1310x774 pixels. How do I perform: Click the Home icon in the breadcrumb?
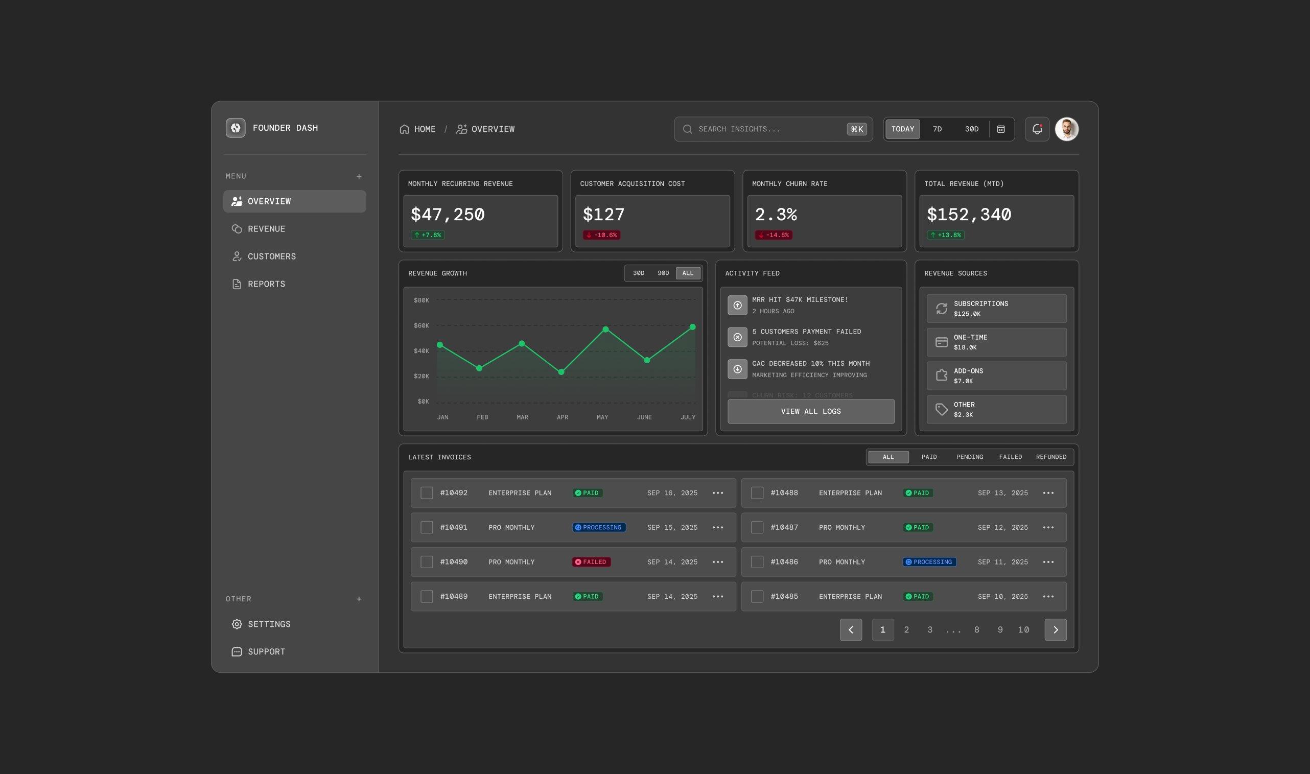coord(404,129)
